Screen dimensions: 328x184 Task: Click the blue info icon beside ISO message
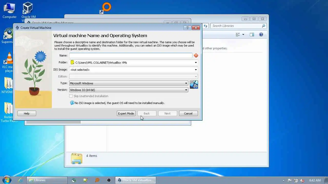pyautogui.click(x=72, y=103)
